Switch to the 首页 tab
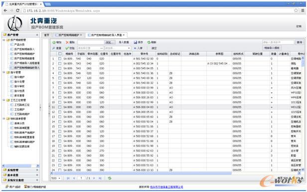 tap(47, 35)
